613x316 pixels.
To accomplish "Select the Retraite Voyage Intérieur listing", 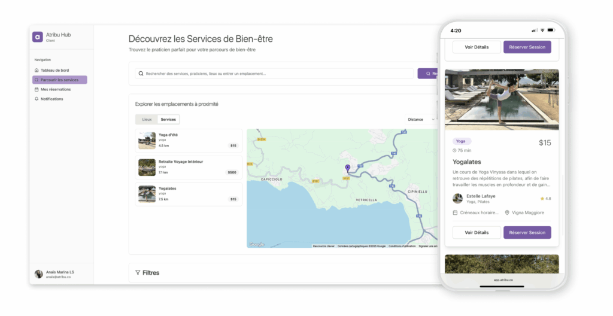I will (189, 167).
